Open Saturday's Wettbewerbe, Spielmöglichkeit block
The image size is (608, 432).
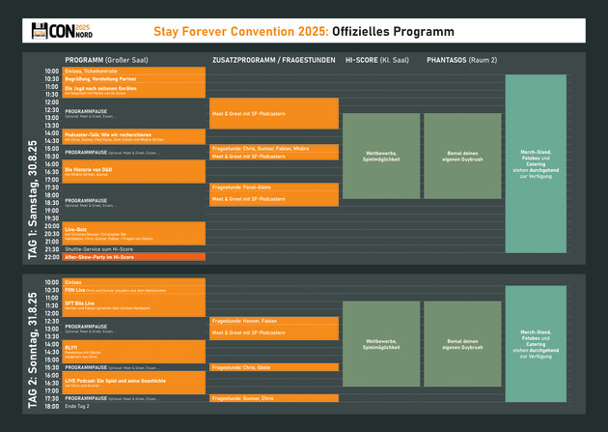[x=381, y=156]
